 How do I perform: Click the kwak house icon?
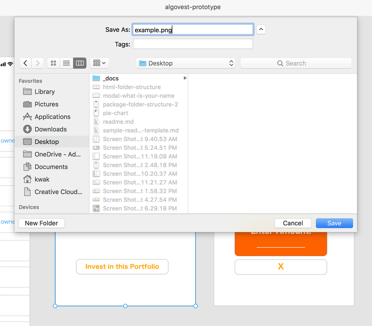click(x=27, y=179)
